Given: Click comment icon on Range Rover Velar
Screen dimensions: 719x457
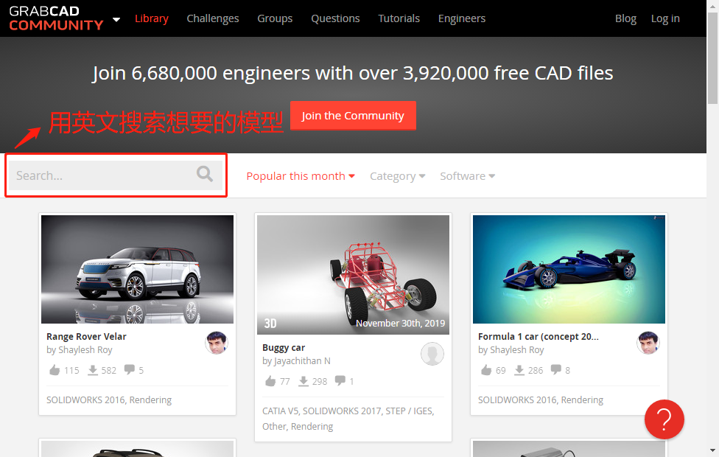Looking at the screenshot, I should 130,369.
